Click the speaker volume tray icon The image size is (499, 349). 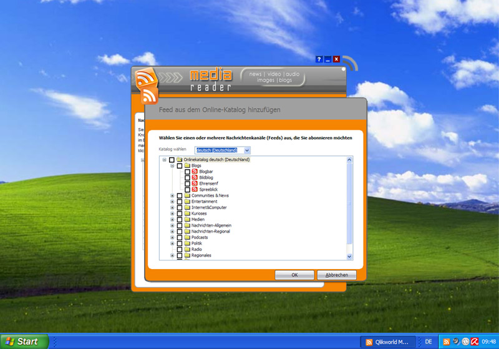[x=456, y=342]
